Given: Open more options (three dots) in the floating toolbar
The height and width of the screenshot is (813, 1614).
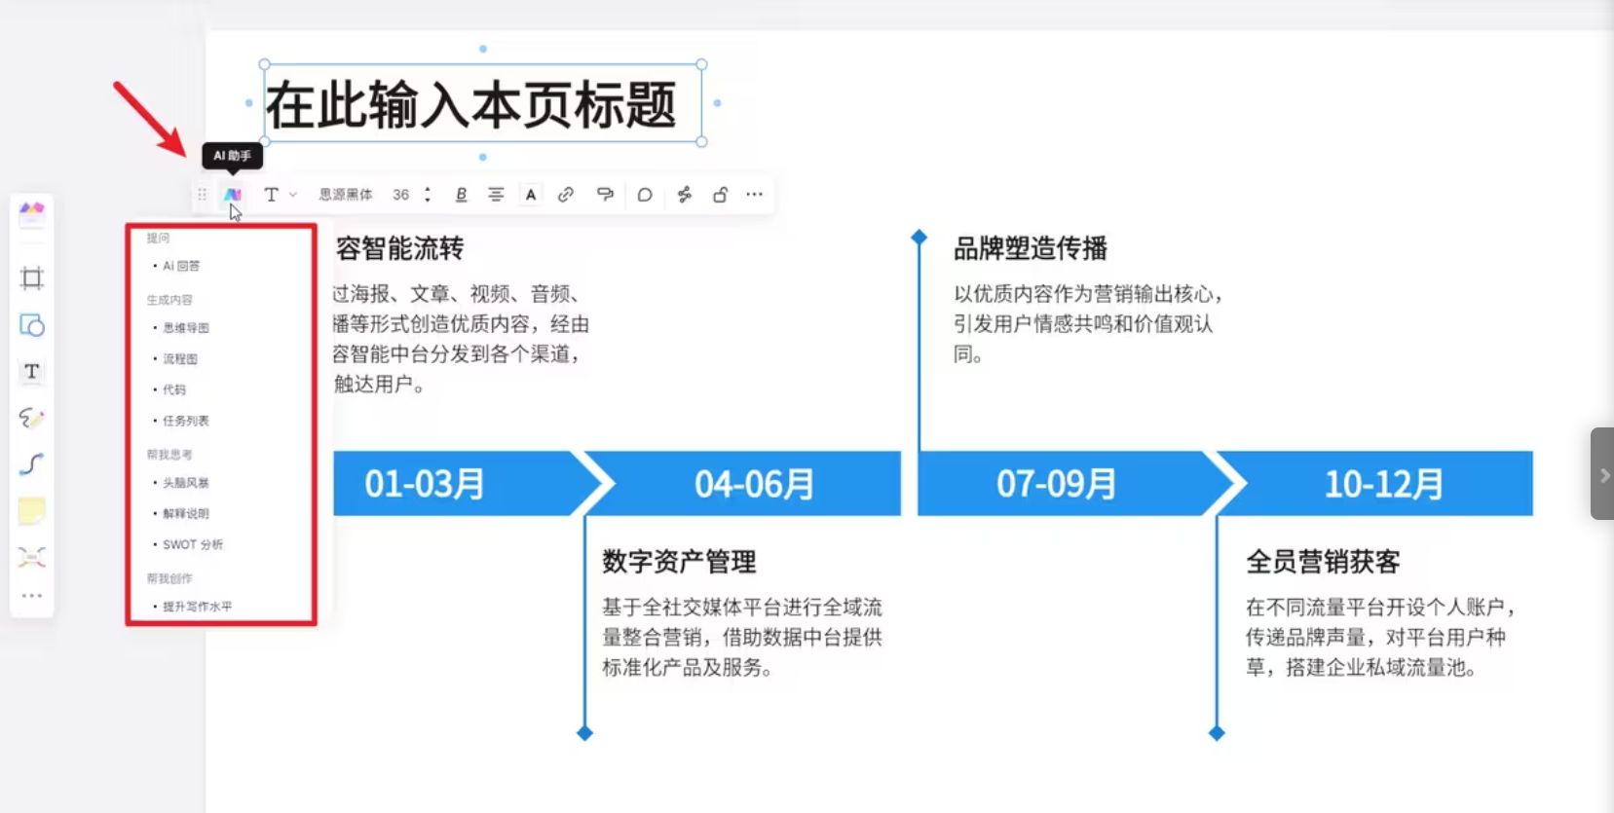Looking at the screenshot, I should coord(755,195).
